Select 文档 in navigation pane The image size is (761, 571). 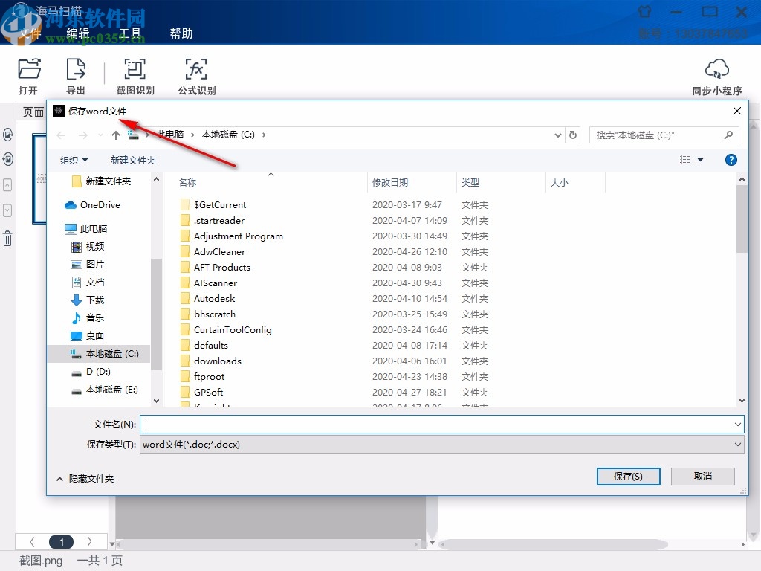tap(88, 282)
